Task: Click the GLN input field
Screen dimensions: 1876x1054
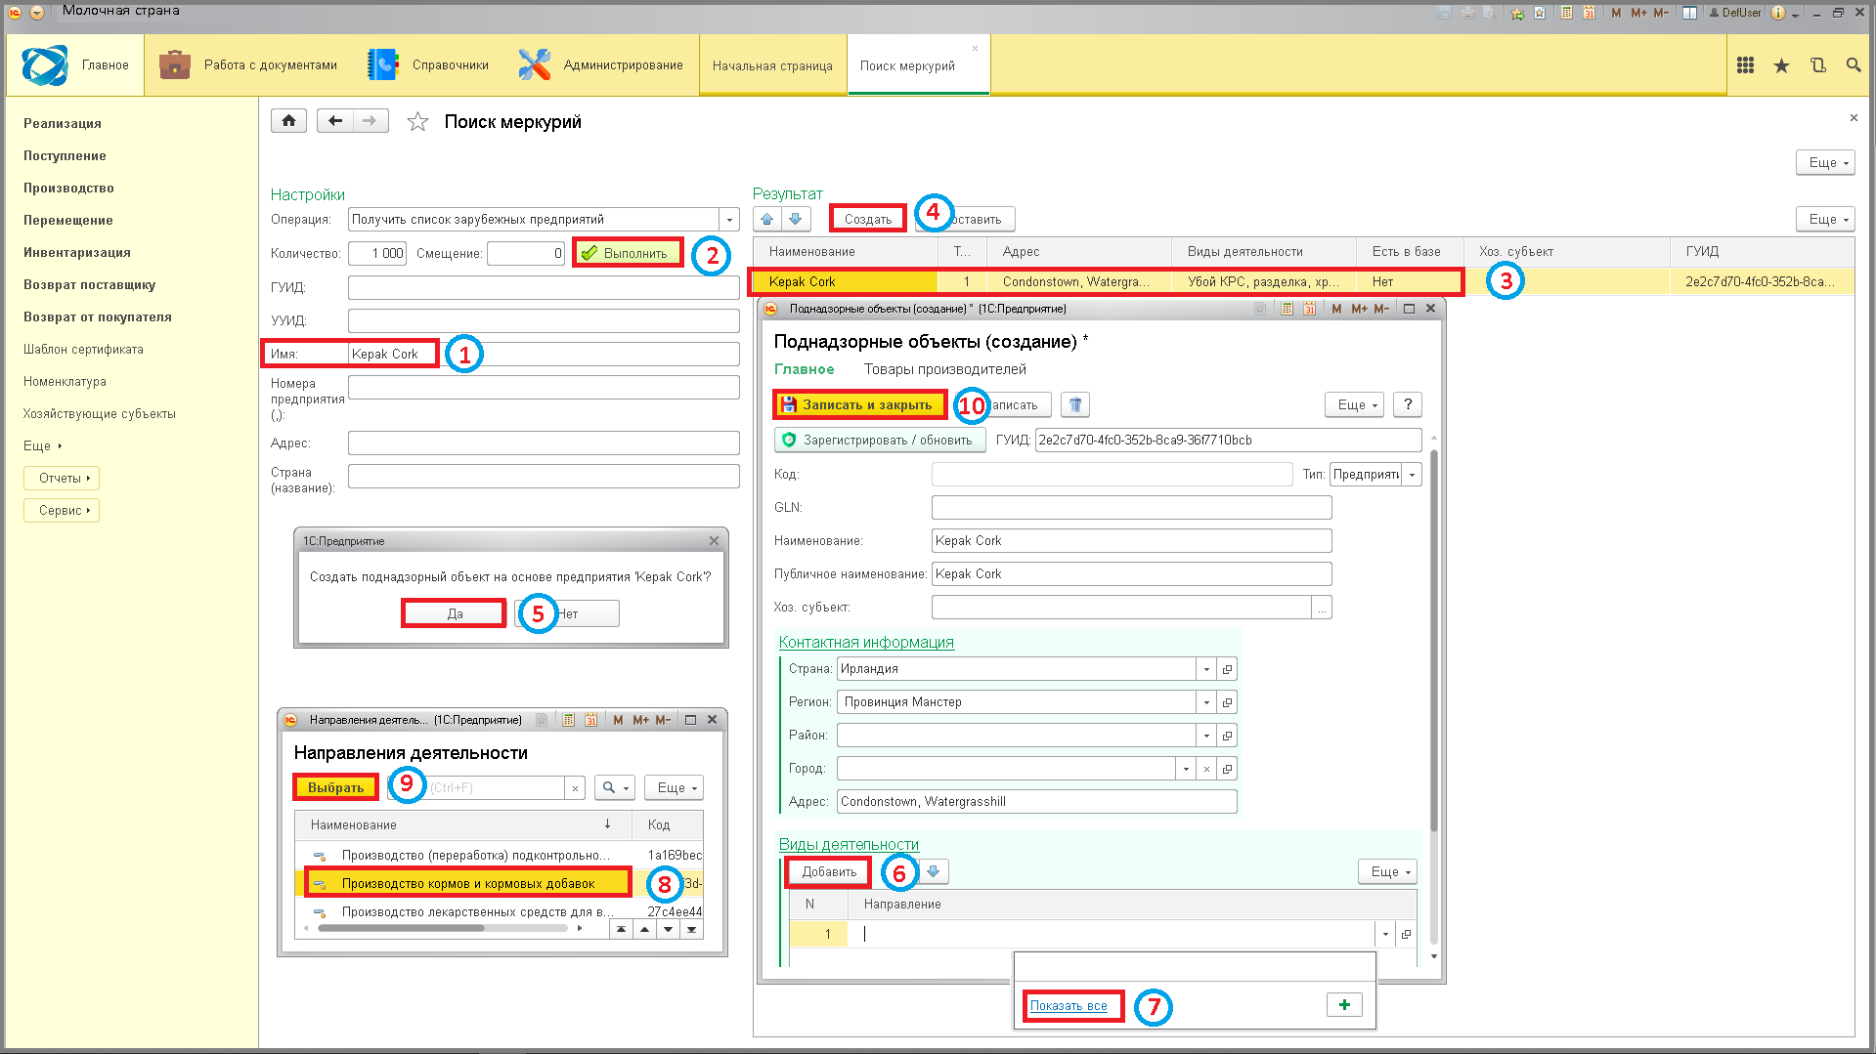Action: tap(1131, 508)
